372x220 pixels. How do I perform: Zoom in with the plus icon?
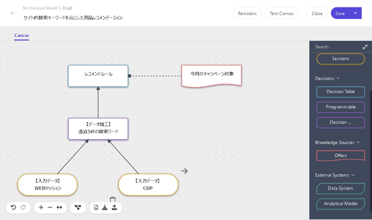click(41, 208)
